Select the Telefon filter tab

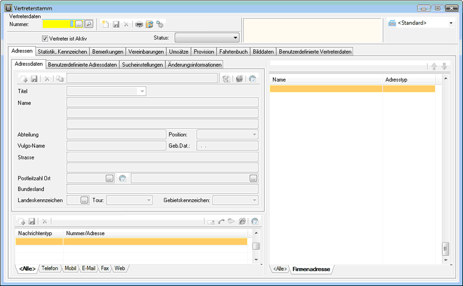(x=50, y=268)
